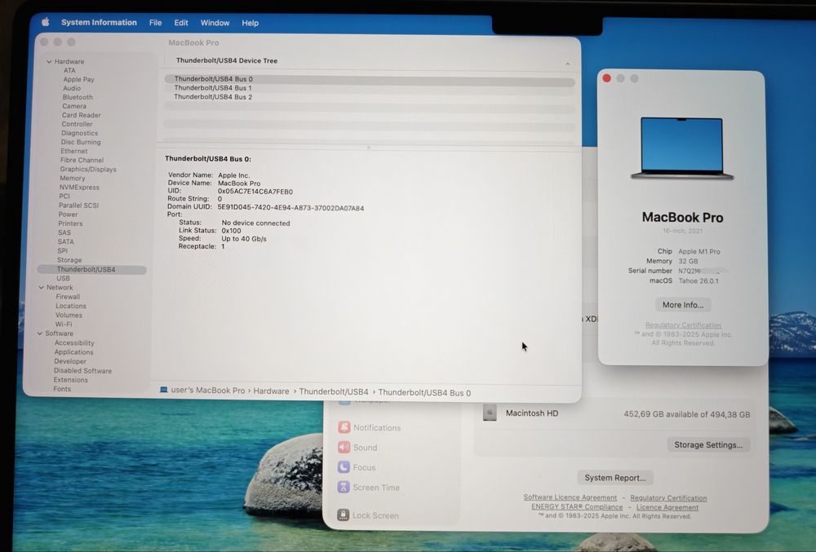Open the Window menu
Screen dimensions: 816x552
click(215, 23)
